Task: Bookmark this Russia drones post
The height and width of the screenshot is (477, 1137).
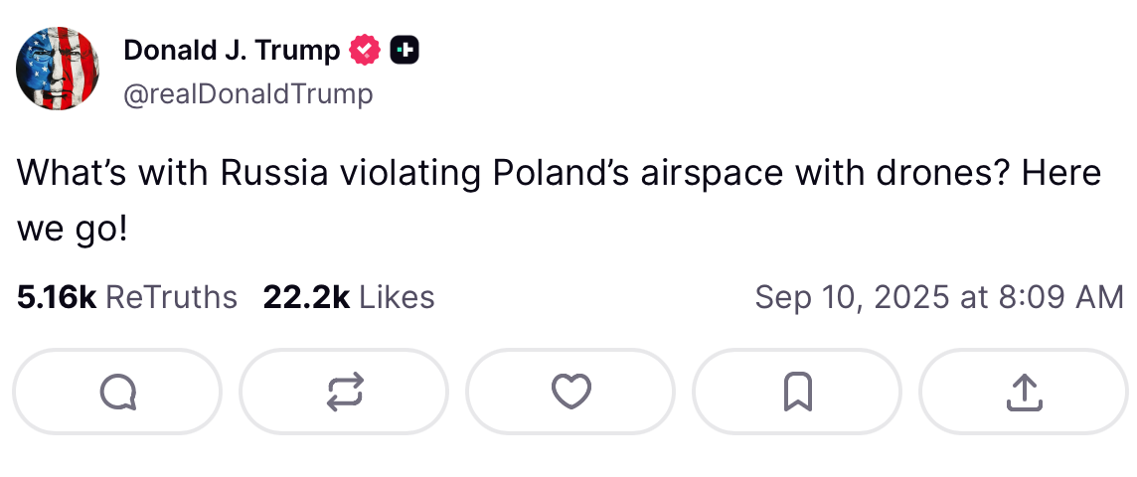Action: click(x=797, y=392)
